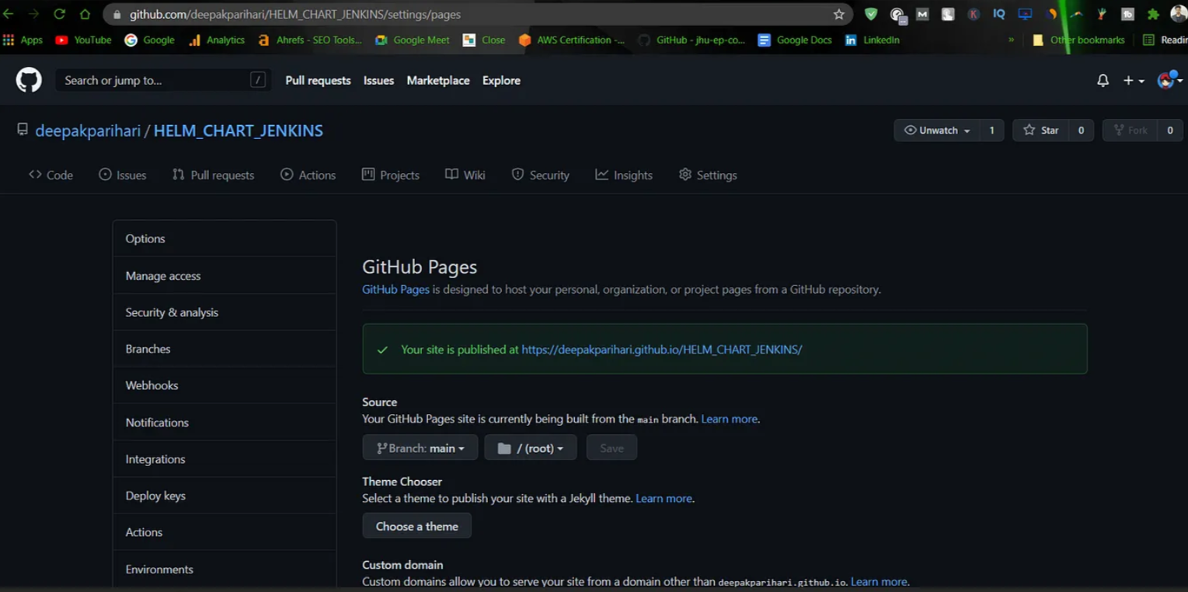Open the Wiki tab
1188x592 pixels.
[465, 175]
